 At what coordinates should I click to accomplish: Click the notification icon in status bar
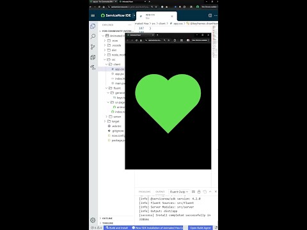(x=216, y=227)
